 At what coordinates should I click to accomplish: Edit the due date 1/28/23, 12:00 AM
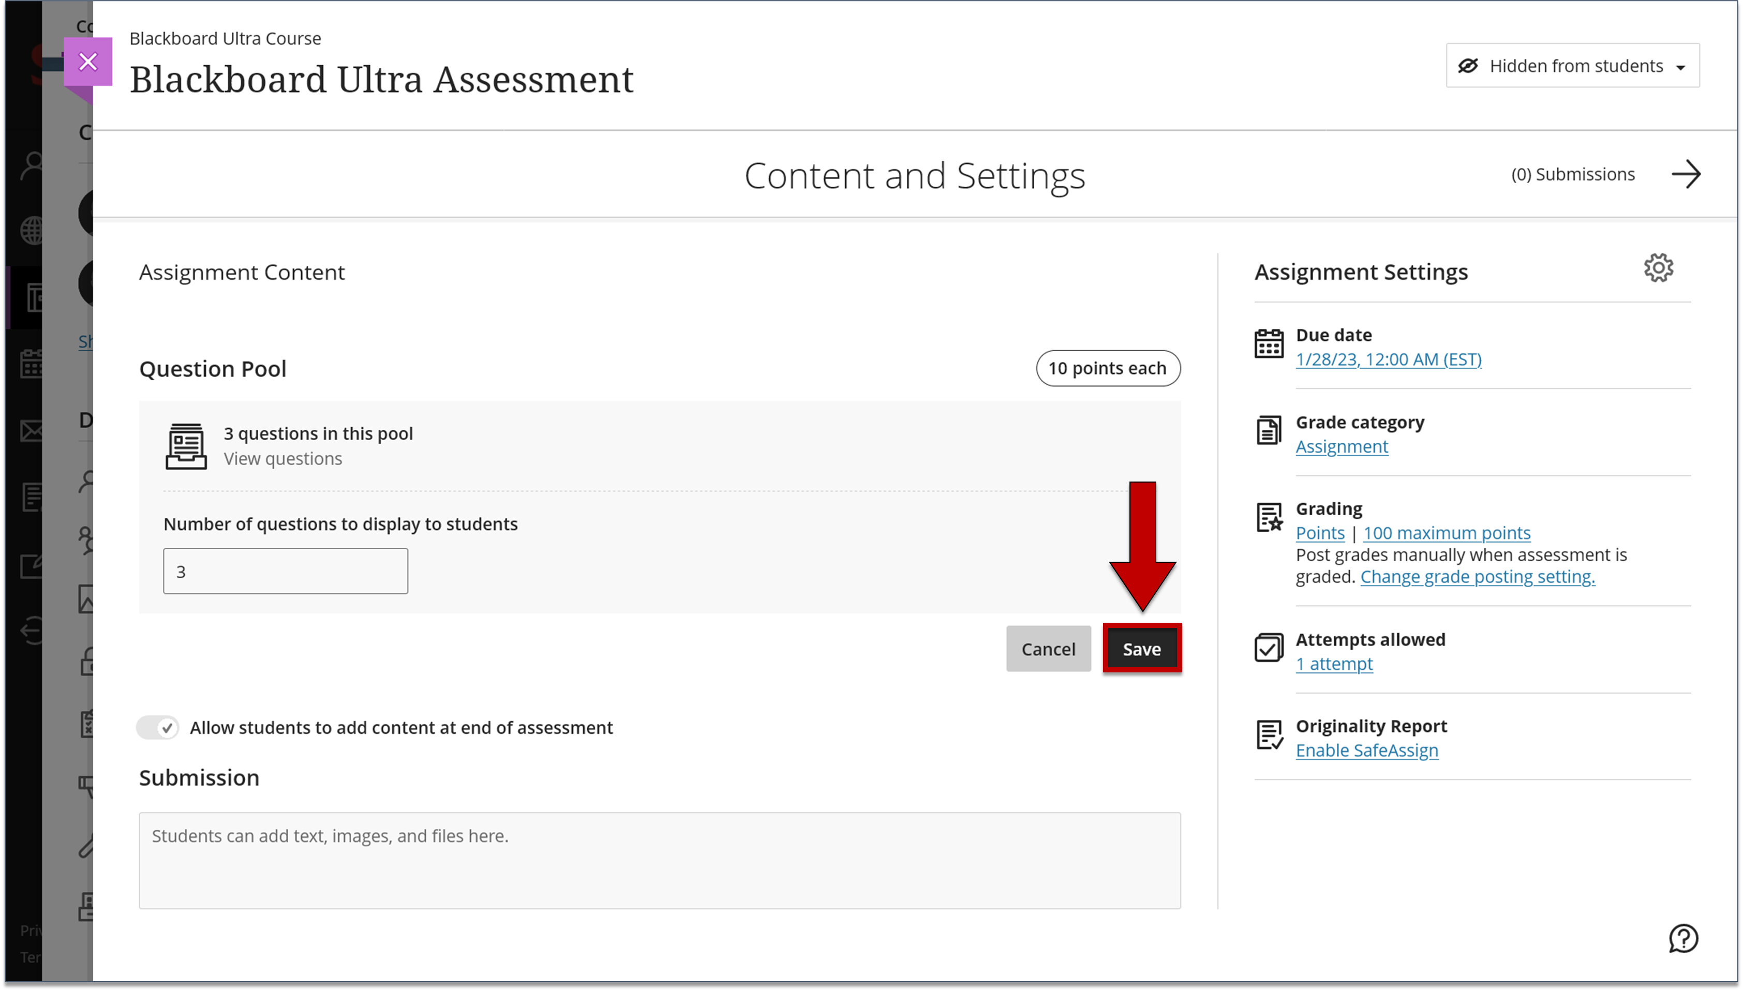[1389, 359]
